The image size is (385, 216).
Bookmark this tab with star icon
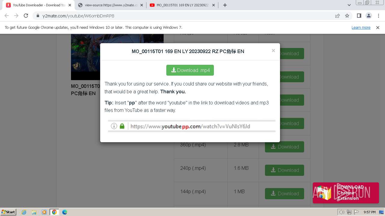pos(347,16)
